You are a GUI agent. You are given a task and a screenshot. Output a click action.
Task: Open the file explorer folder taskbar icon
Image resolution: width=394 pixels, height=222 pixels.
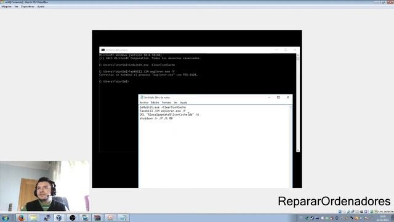click(34, 218)
